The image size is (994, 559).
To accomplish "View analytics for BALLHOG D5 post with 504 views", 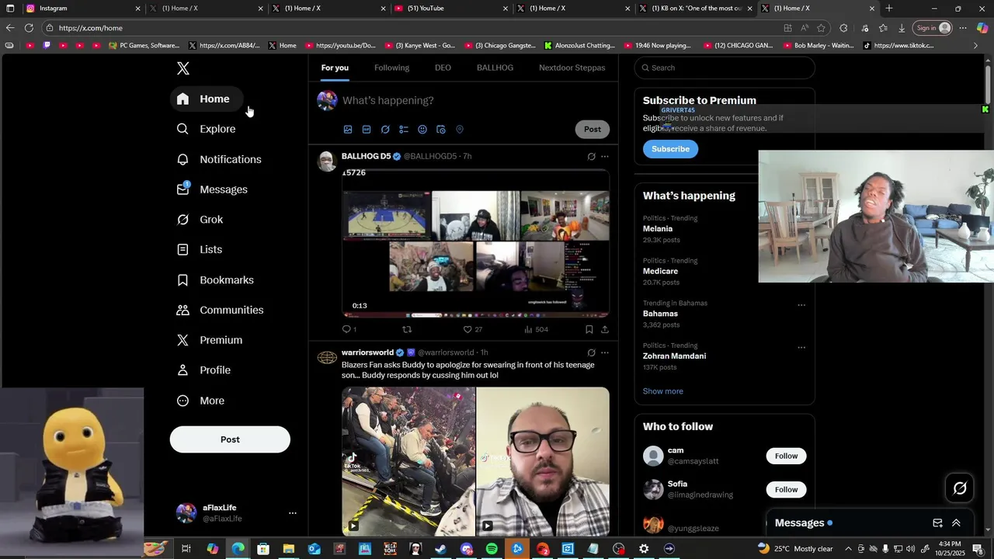I will (536, 329).
